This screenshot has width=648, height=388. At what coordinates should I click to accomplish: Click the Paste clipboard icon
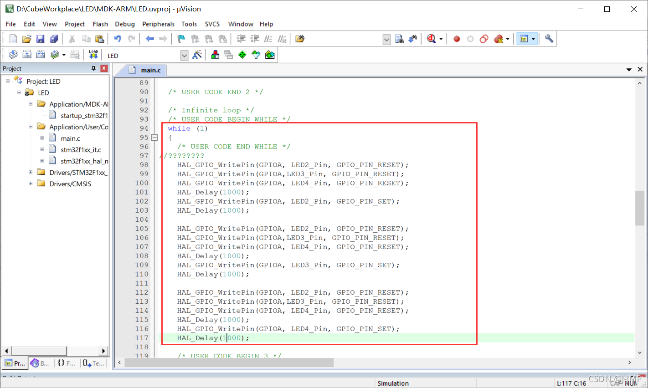click(x=99, y=39)
